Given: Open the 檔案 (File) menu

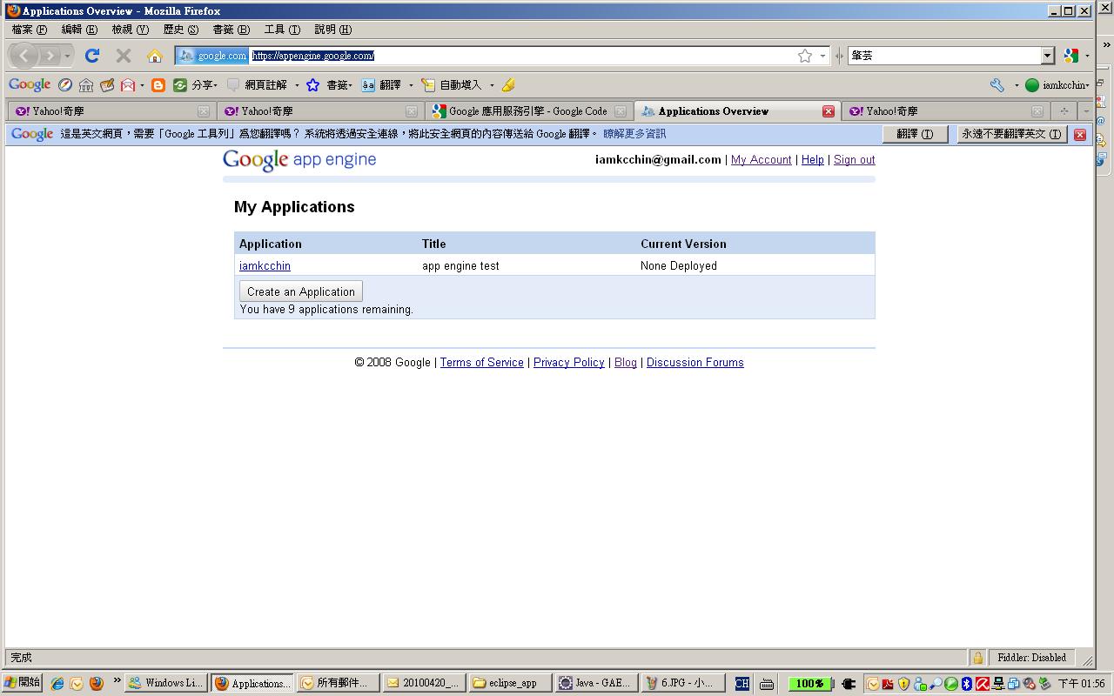Looking at the screenshot, I should click(x=30, y=30).
